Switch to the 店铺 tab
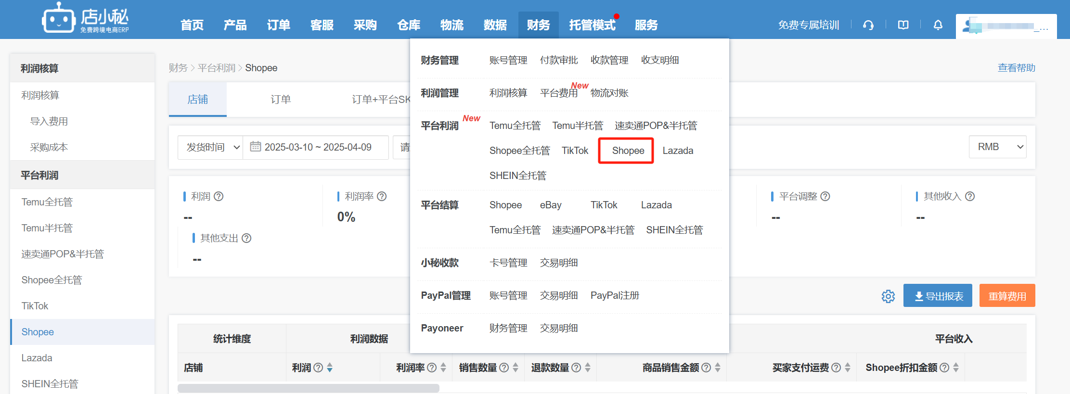1070x394 pixels. click(197, 99)
